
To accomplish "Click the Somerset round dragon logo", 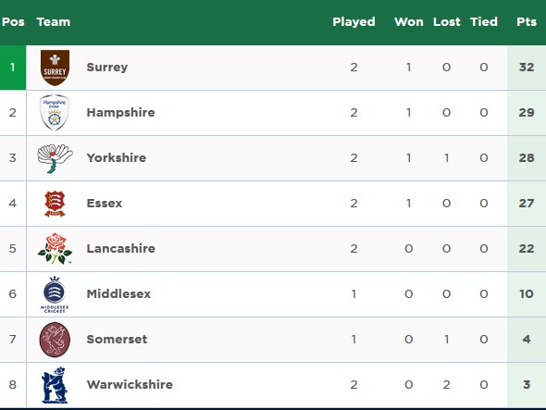I will (55, 340).
